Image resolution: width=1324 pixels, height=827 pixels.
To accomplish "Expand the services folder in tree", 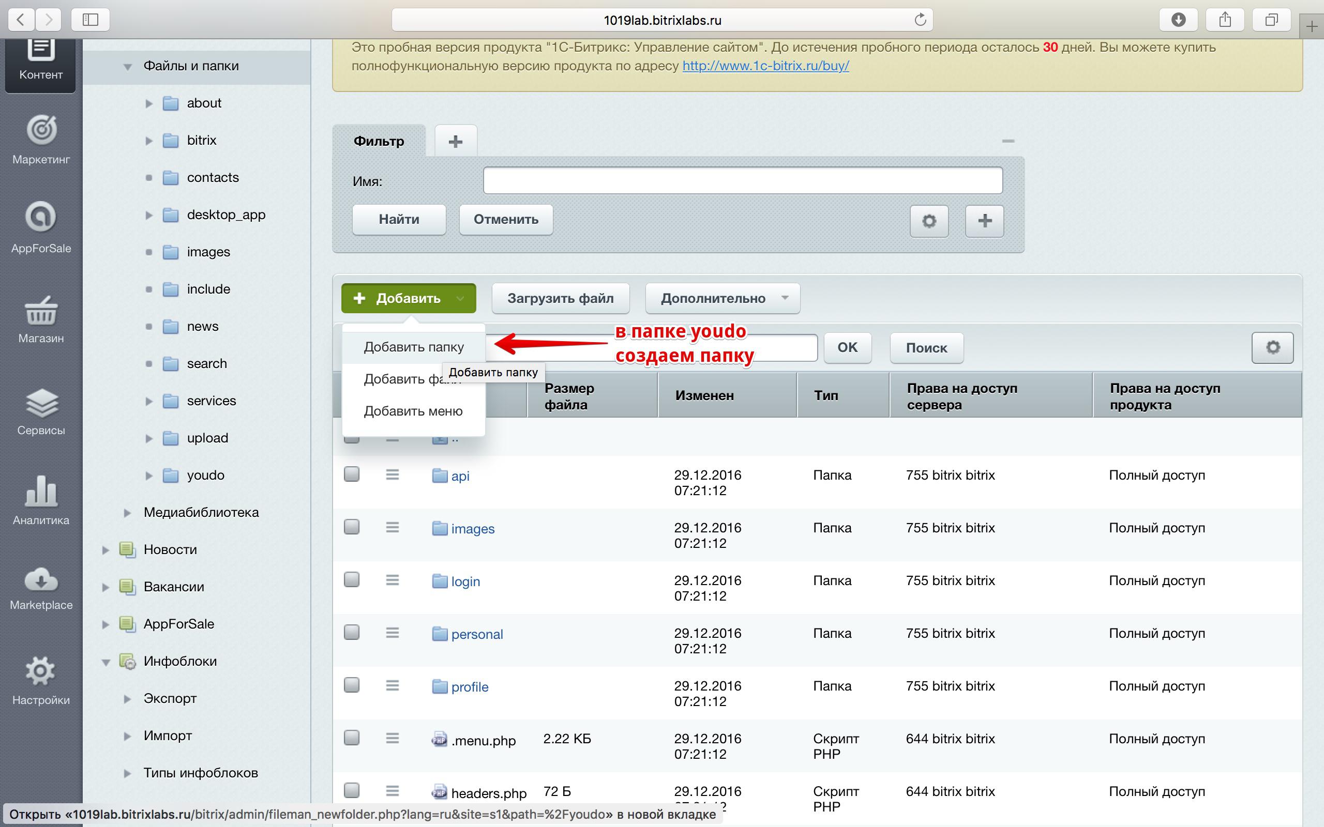I will pyautogui.click(x=148, y=401).
